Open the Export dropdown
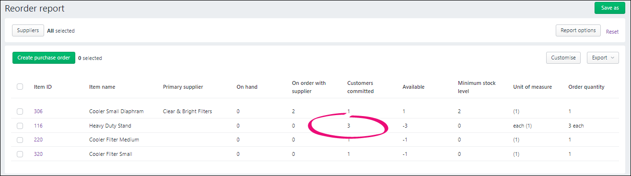This screenshot has height=176, width=631. pos(603,58)
